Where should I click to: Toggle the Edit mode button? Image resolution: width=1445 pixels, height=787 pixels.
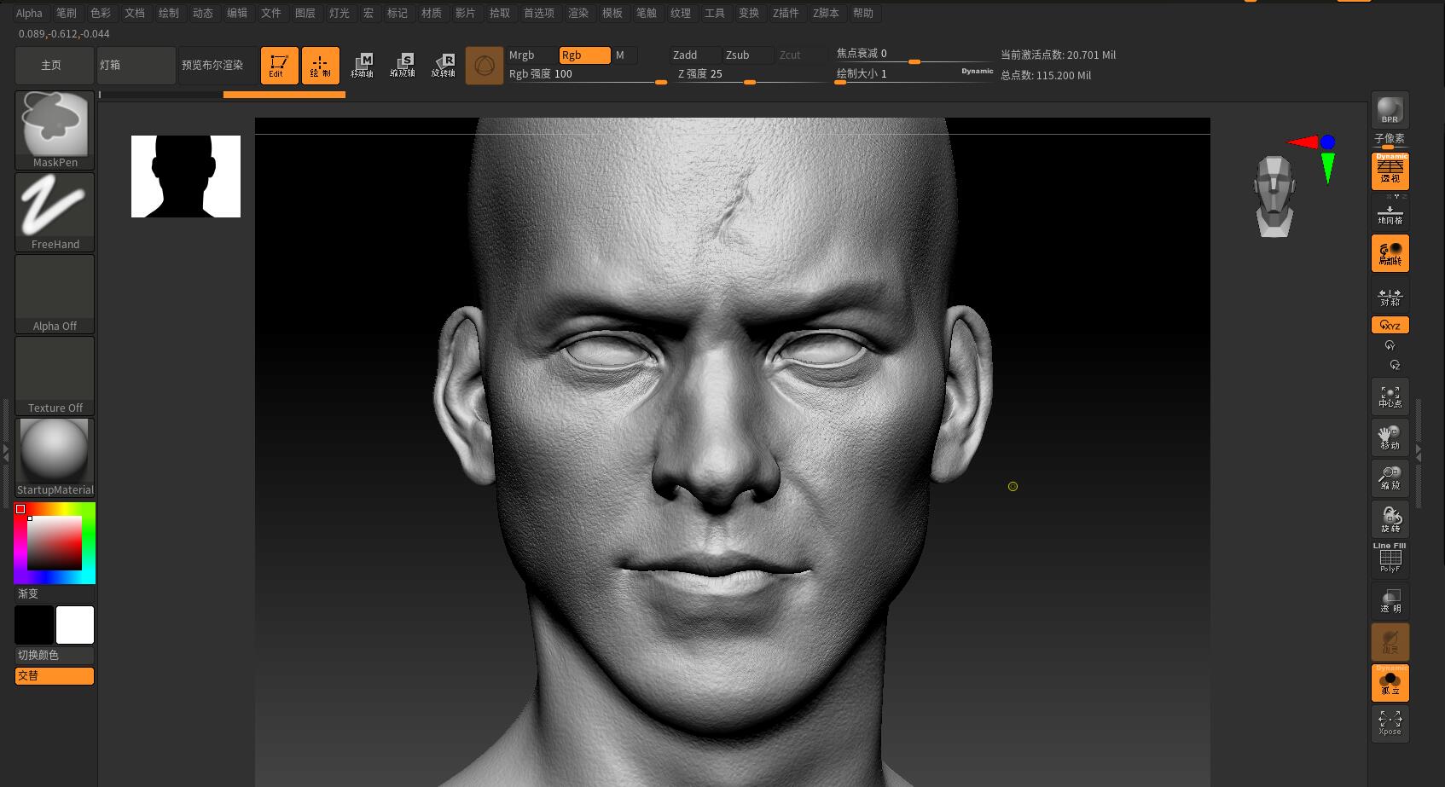[x=279, y=65]
